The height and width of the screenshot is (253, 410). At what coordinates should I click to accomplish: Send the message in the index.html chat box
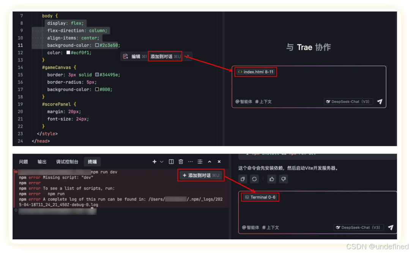click(380, 102)
